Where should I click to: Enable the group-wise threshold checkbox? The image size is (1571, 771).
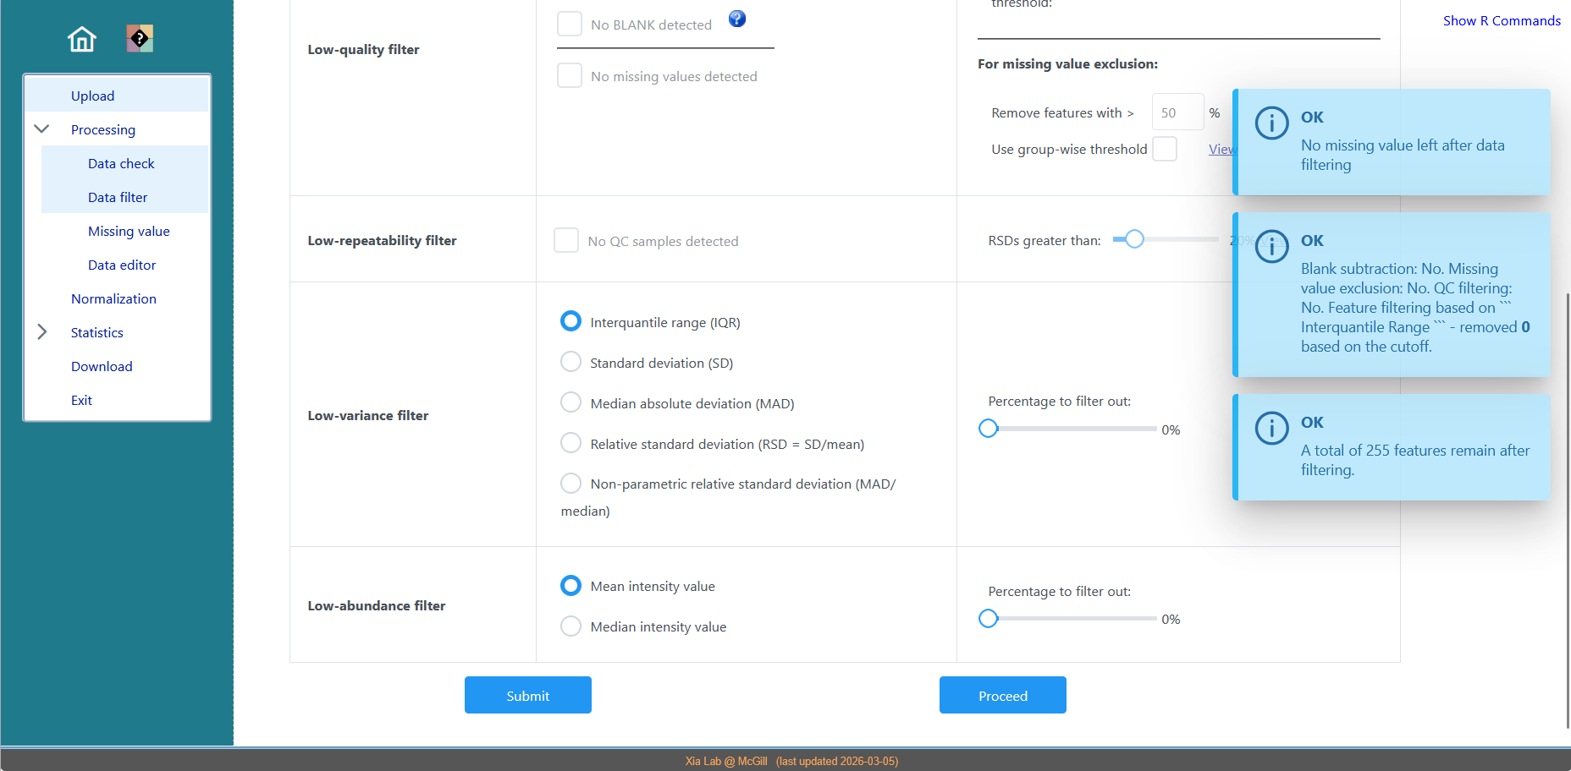1165,149
